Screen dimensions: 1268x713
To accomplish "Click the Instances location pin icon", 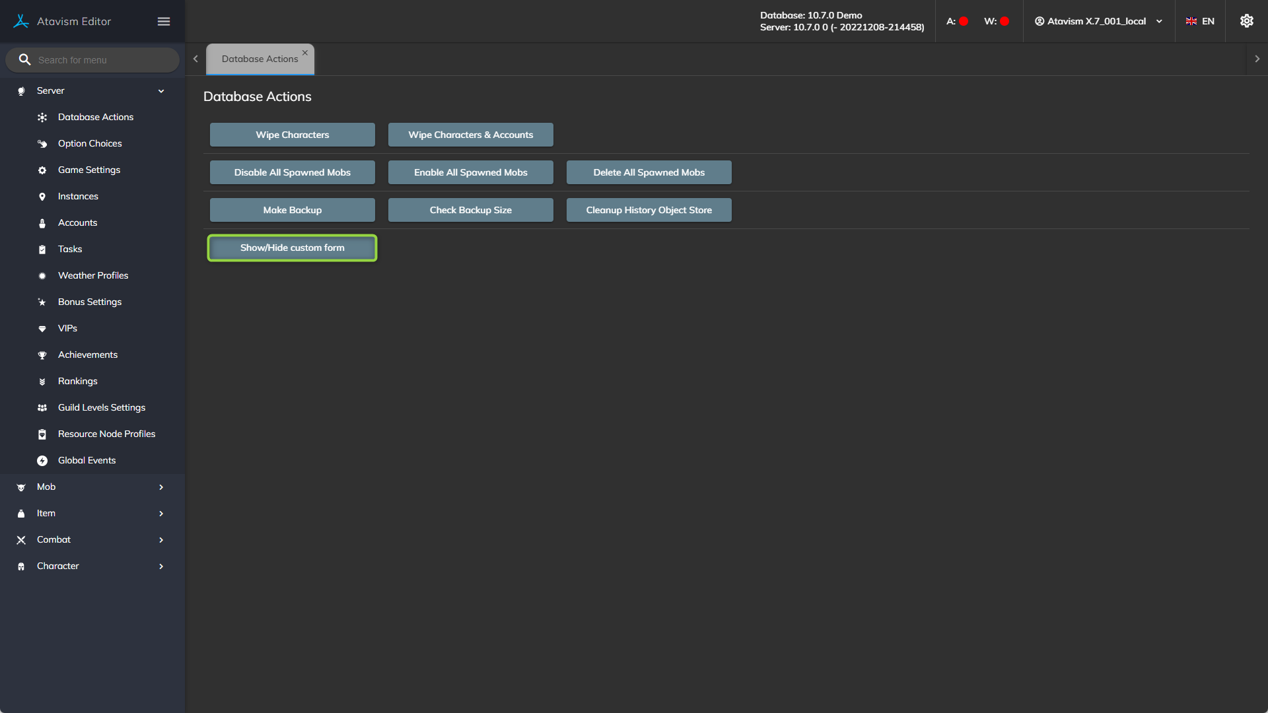I will tap(42, 197).
